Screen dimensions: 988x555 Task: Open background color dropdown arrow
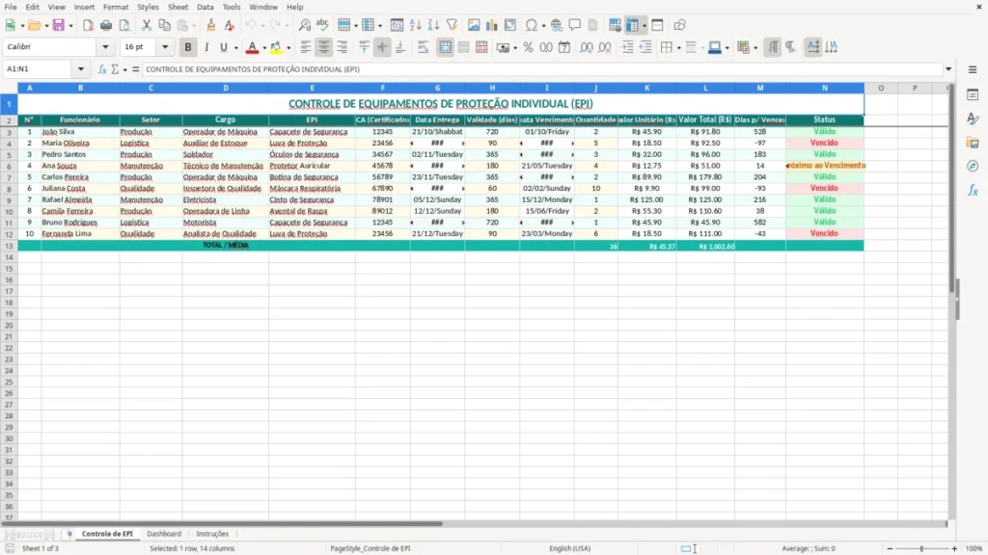coord(288,48)
